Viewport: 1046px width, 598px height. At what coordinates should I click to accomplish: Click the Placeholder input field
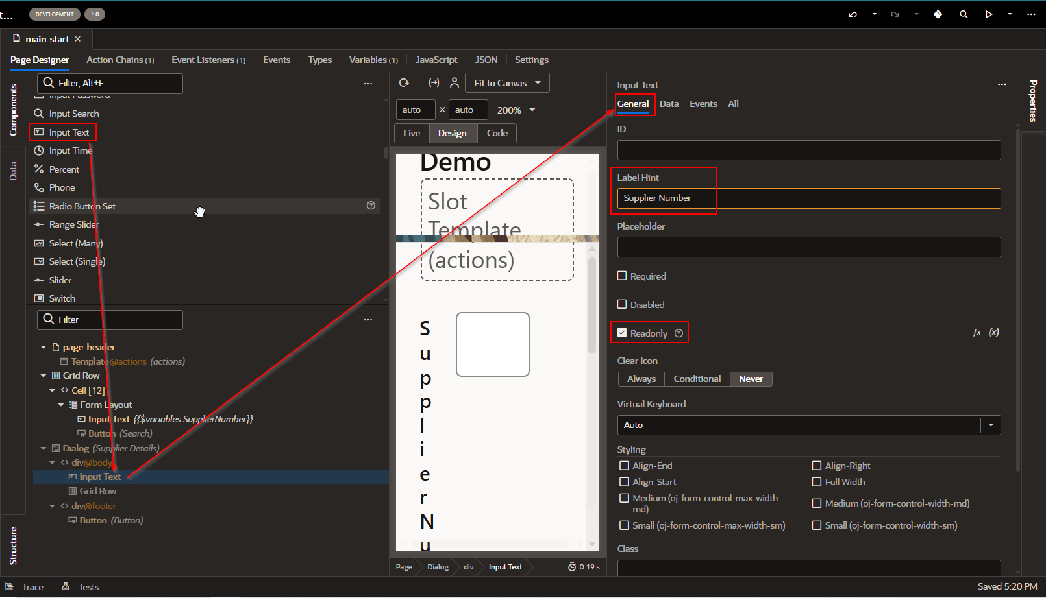[809, 247]
